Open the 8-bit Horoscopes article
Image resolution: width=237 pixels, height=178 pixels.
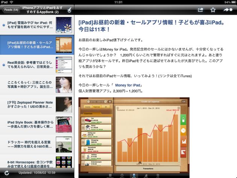tap(37, 161)
